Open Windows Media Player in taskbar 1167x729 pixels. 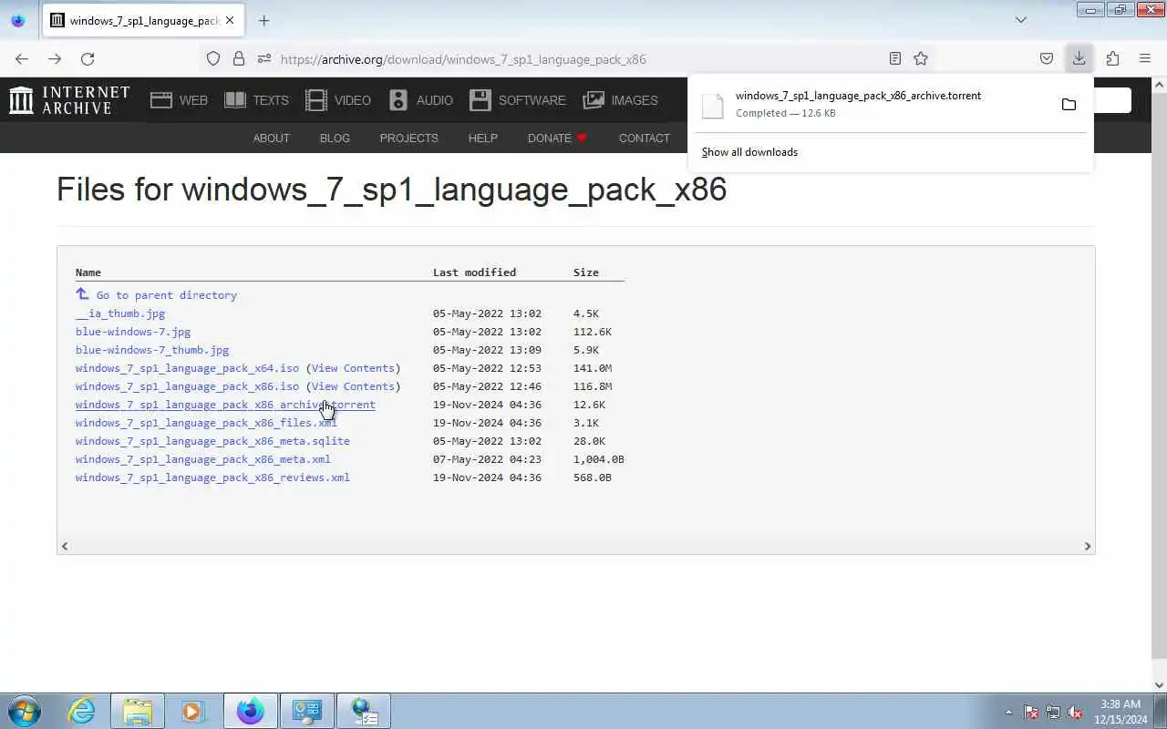point(193,711)
